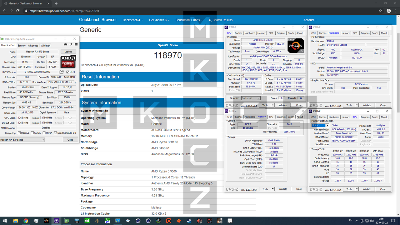Click the Search Results magnifier icon

click(210, 20)
